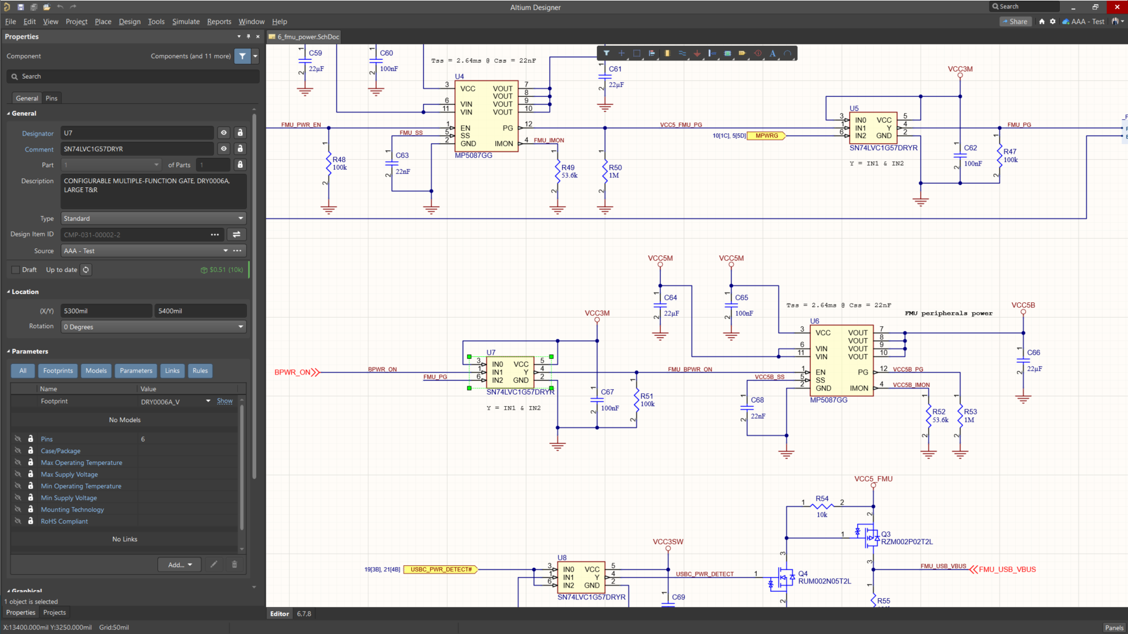Screen dimensions: 1128x634
Task: Enable the Draft checkbox
Action: 15,270
